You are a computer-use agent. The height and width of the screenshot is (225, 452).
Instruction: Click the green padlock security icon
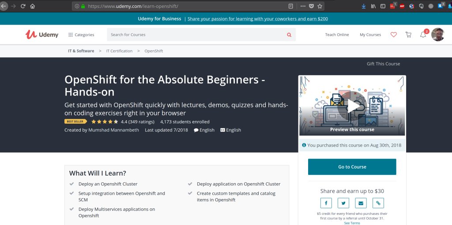(83, 6)
